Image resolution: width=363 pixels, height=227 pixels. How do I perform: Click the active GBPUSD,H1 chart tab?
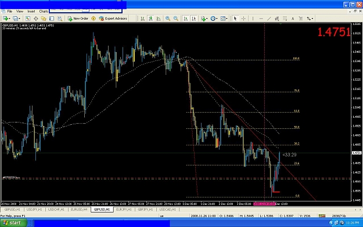(x=102, y=210)
